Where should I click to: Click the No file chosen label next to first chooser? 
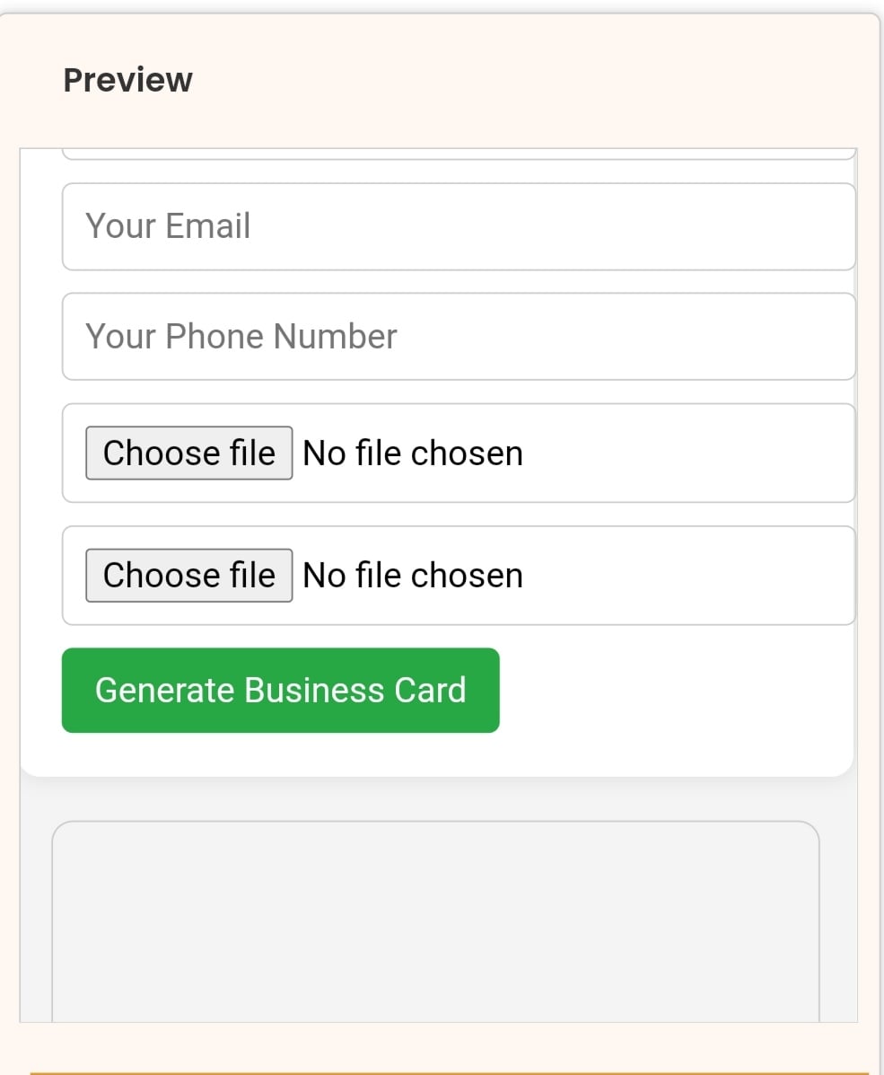point(412,453)
